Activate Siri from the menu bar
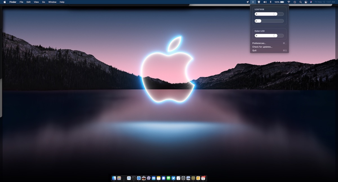Image resolution: width=338 pixels, height=182 pixels. tap(311, 2)
